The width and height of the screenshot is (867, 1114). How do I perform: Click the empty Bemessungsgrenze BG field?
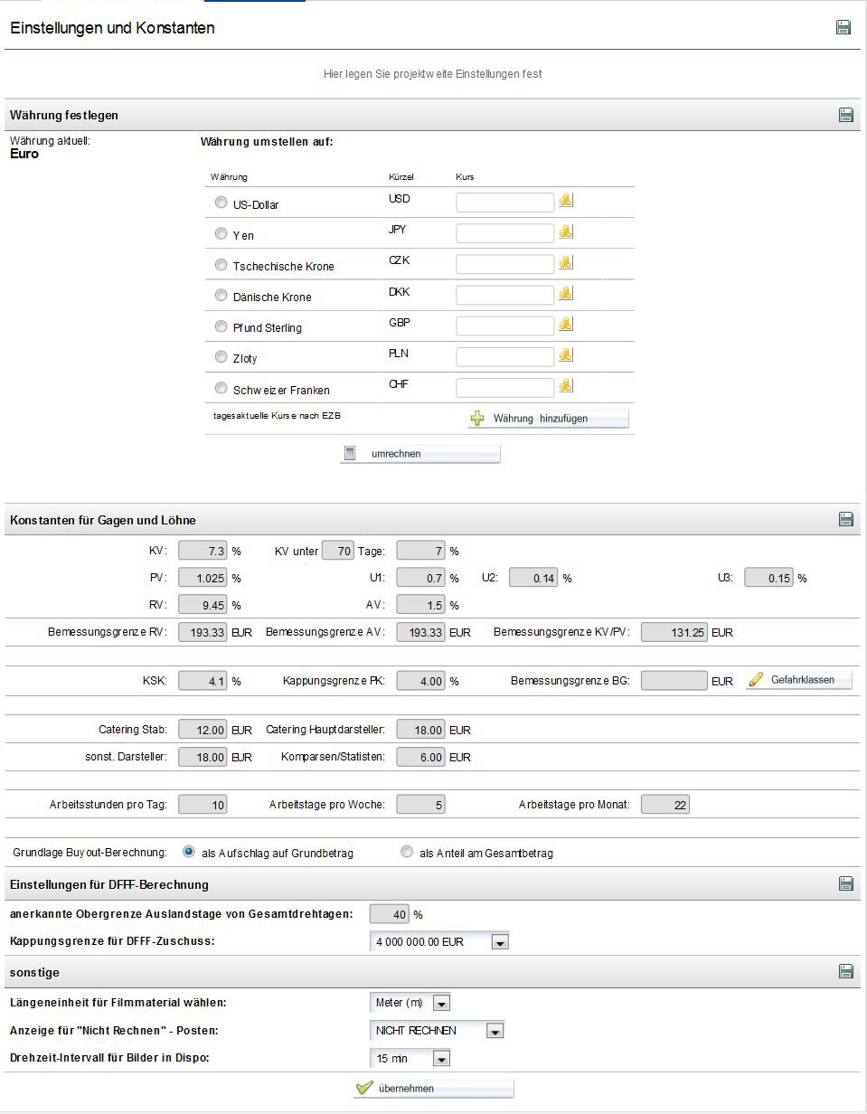[x=674, y=681]
